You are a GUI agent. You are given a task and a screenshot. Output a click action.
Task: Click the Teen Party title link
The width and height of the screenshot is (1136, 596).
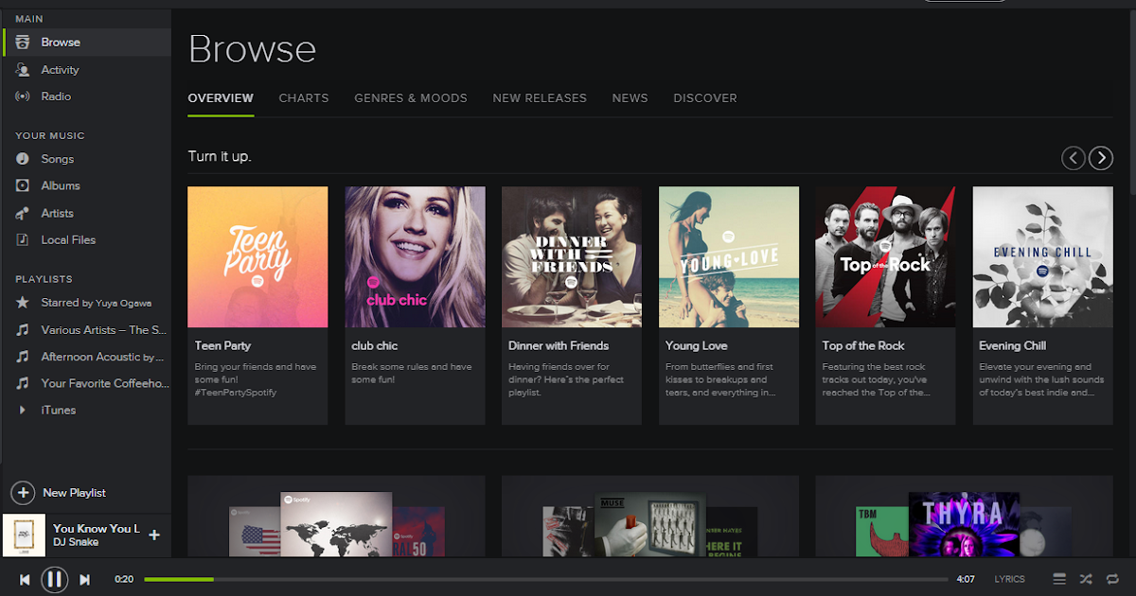point(222,346)
